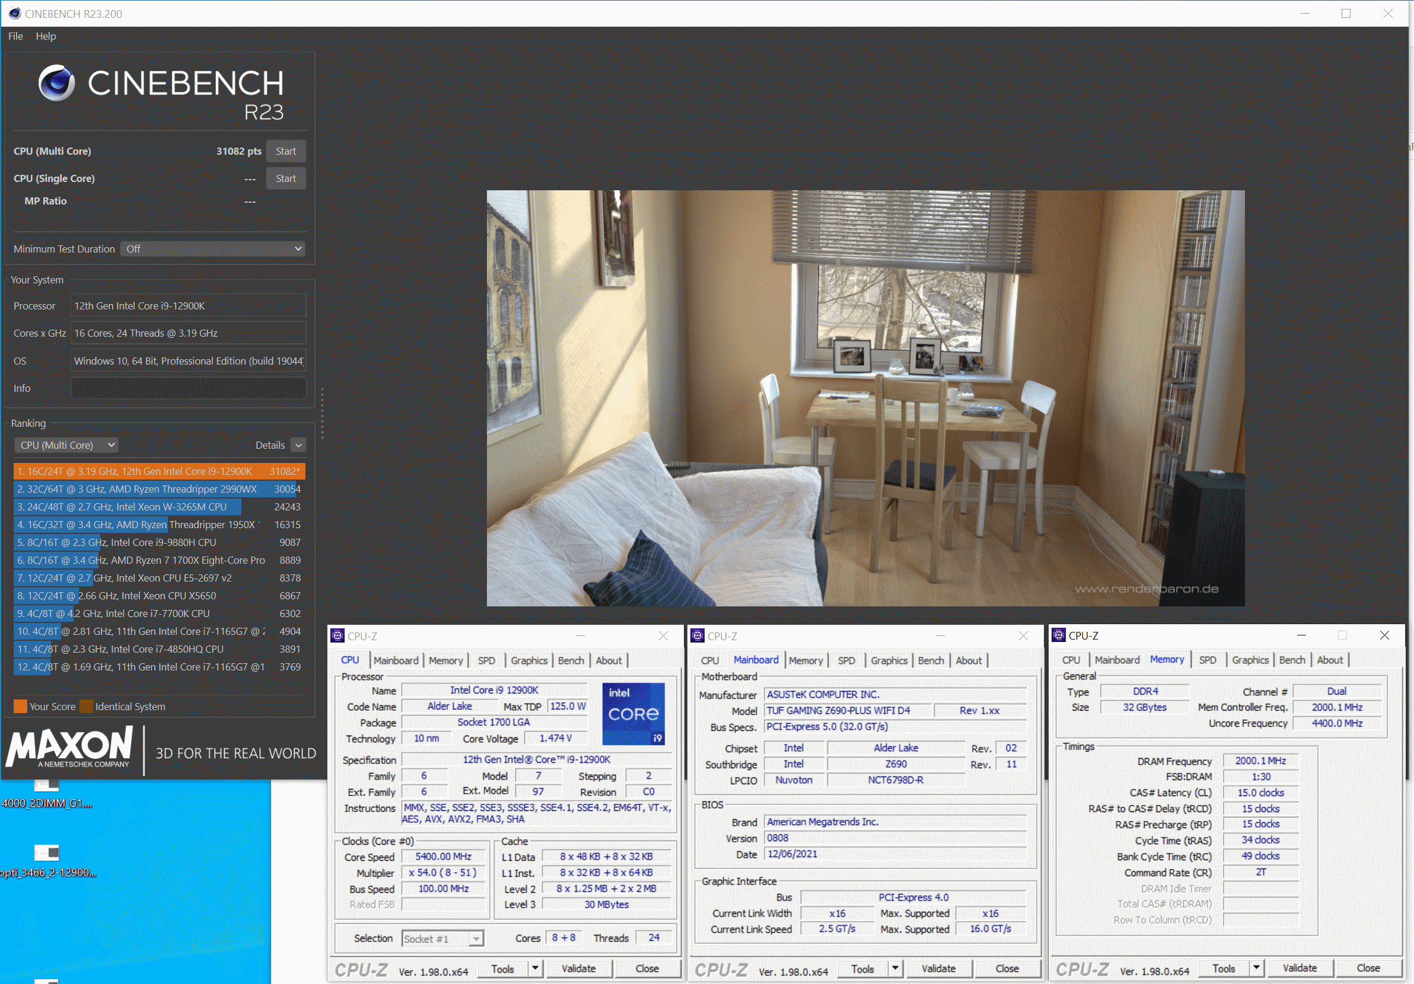Select ranking row Core i7-4850HQ
This screenshot has width=1414, height=984.
(159, 649)
